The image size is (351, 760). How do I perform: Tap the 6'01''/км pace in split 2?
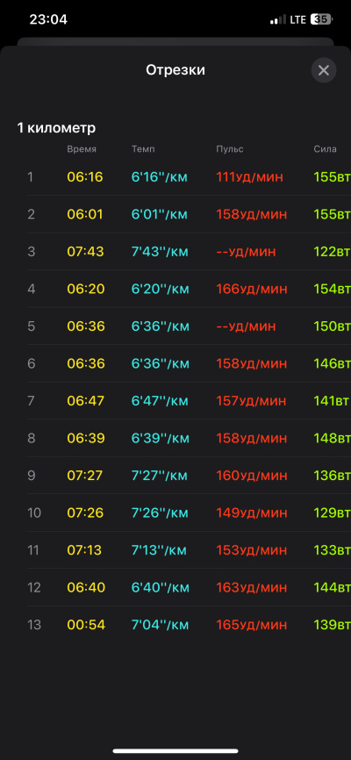click(x=160, y=214)
